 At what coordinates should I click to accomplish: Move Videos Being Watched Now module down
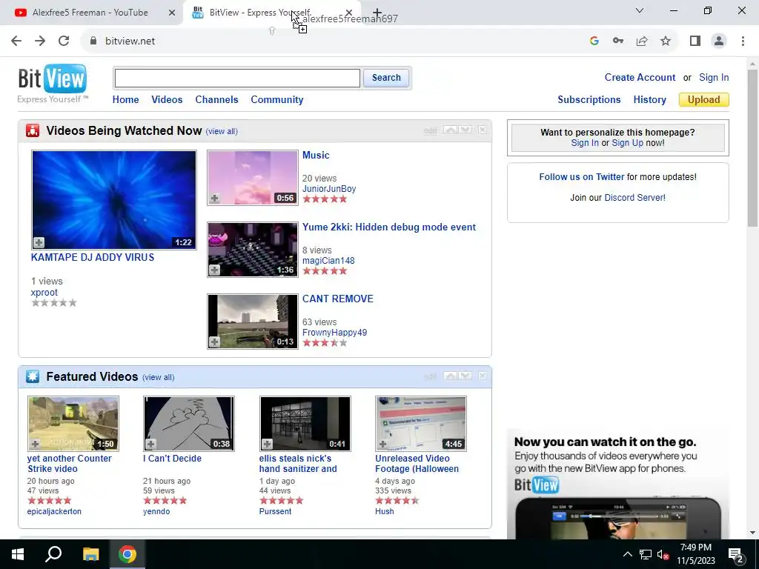[465, 130]
